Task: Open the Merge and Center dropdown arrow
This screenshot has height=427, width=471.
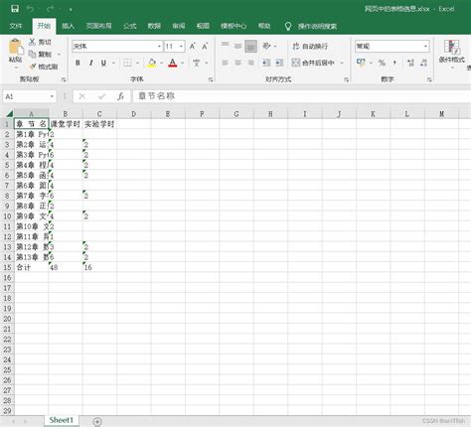Action: pos(342,63)
